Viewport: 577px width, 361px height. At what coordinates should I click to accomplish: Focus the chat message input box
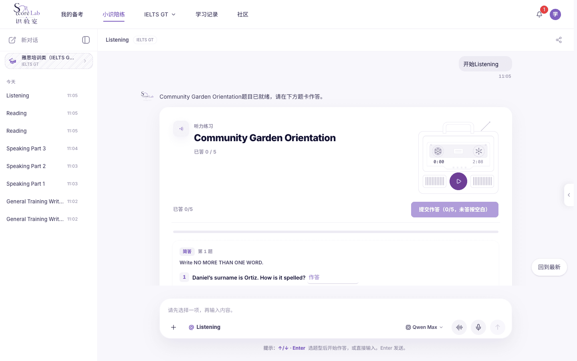(x=336, y=310)
